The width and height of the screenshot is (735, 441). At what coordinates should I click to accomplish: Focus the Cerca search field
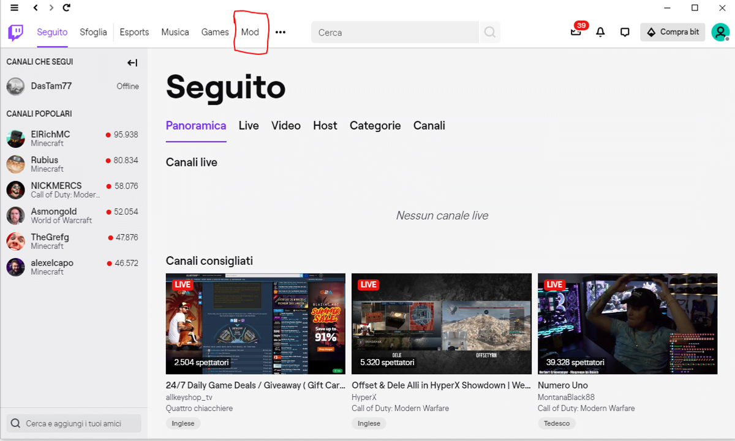point(395,32)
